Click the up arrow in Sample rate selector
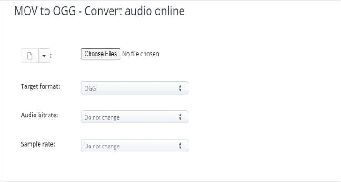The image size is (341, 182). [180, 144]
